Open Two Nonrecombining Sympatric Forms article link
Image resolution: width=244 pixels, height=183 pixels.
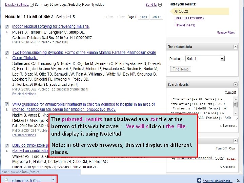(84, 55)
